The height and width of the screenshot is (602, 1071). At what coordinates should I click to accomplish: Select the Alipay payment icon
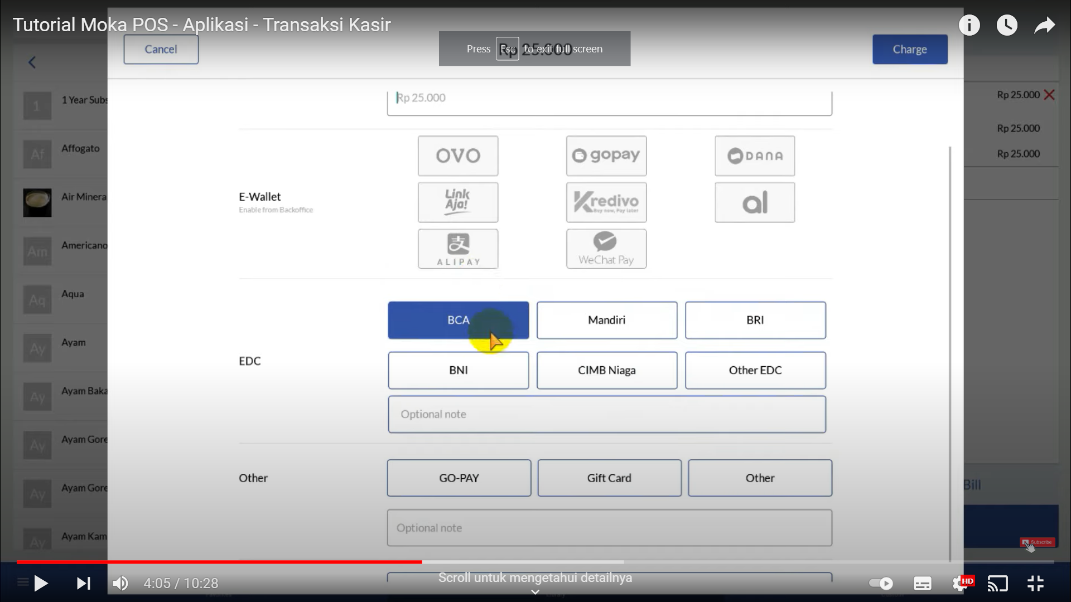point(457,249)
